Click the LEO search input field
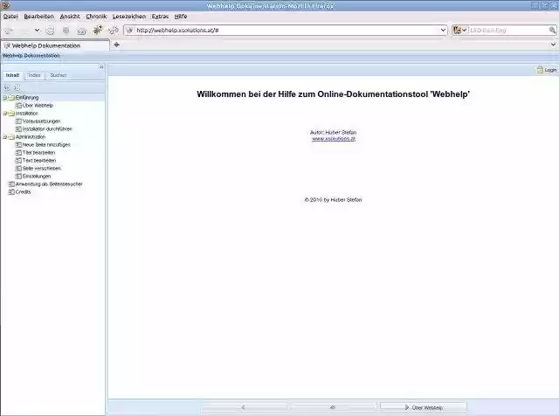The height and width of the screenshot is (416, 559). click(508, 31)
